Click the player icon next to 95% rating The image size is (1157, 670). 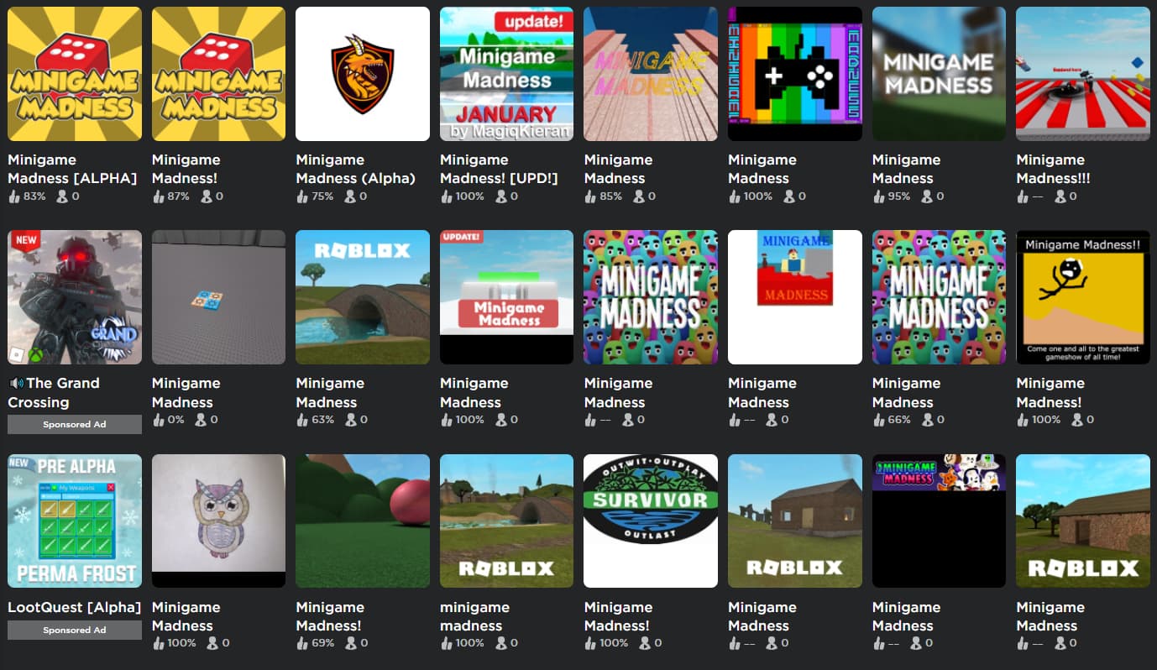tap(927, 196)
